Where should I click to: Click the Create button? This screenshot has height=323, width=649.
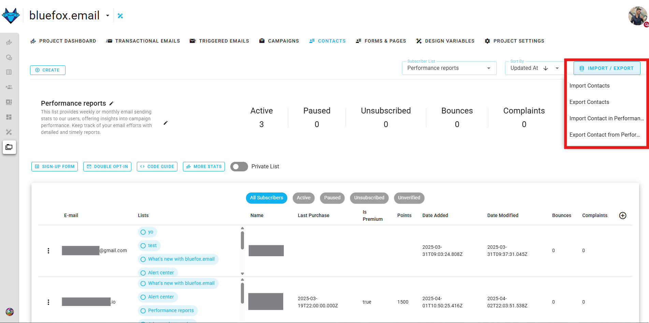click(x=48, y=70)
